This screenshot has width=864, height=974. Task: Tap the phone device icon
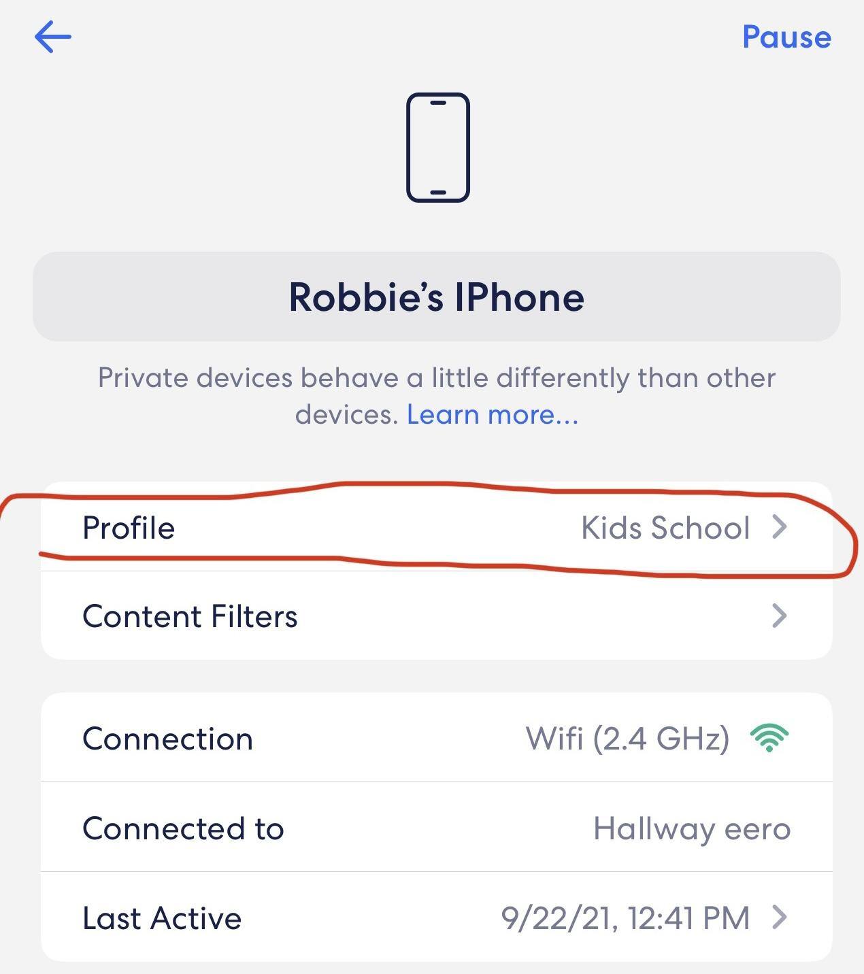pyautogui.click(x=438, y=148)
